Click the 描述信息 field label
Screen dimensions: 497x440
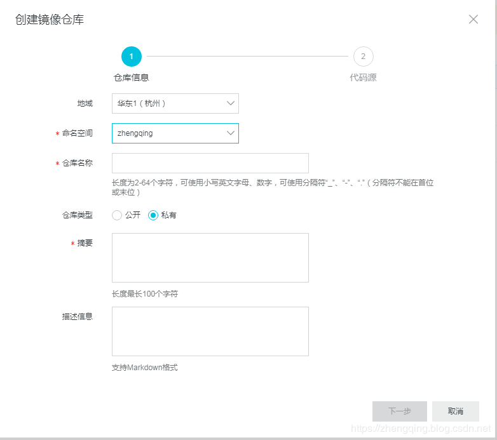point(78,317)
